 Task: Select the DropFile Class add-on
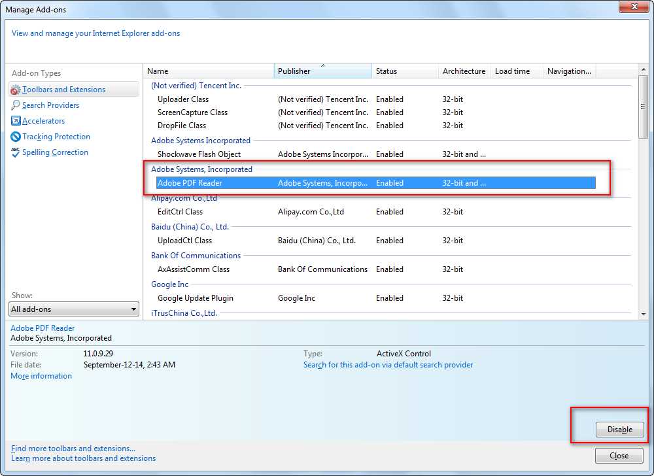[x=376, y=126]
